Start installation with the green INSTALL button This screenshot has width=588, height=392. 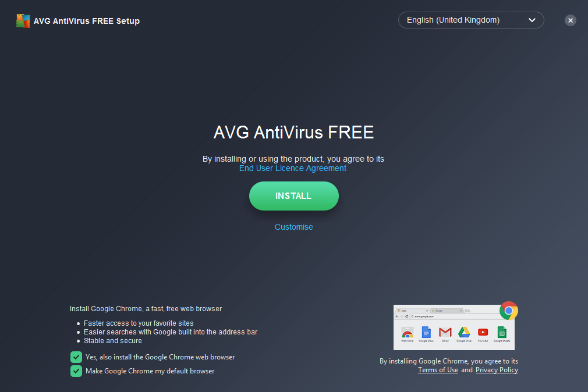293,196
